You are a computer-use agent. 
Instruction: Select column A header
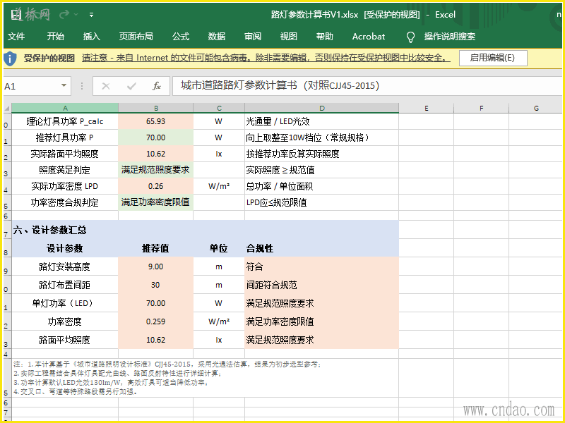click(65, 108)
